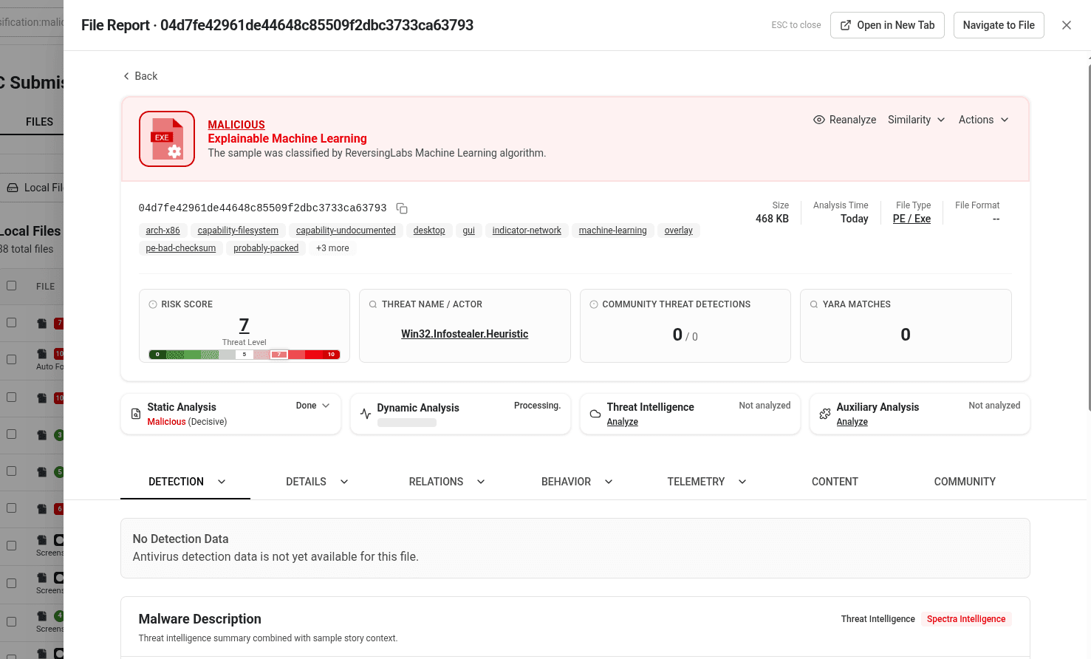Show the +3 more tags

332,248
